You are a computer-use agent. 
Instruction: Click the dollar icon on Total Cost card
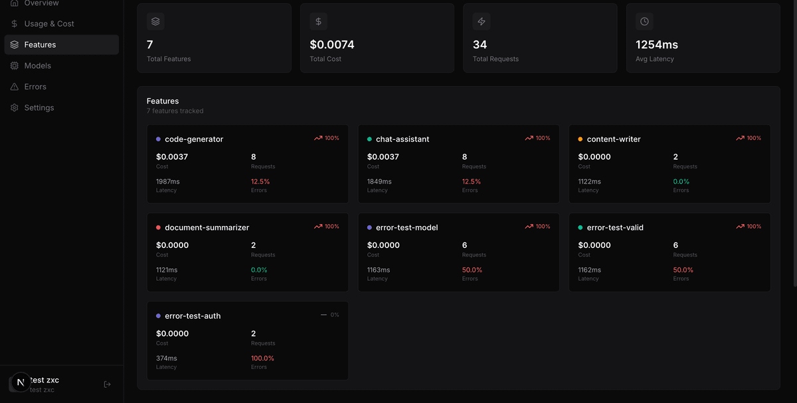(318, 21)
